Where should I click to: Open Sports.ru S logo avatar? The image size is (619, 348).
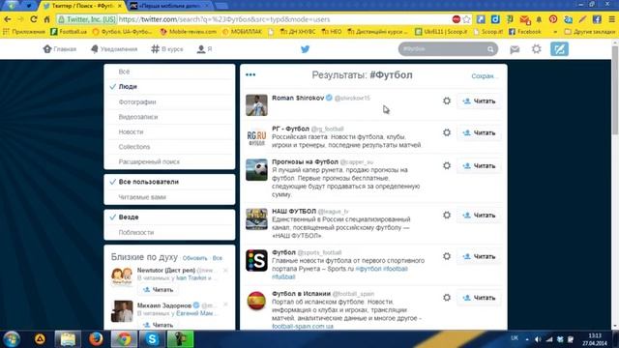pos(256,260)
